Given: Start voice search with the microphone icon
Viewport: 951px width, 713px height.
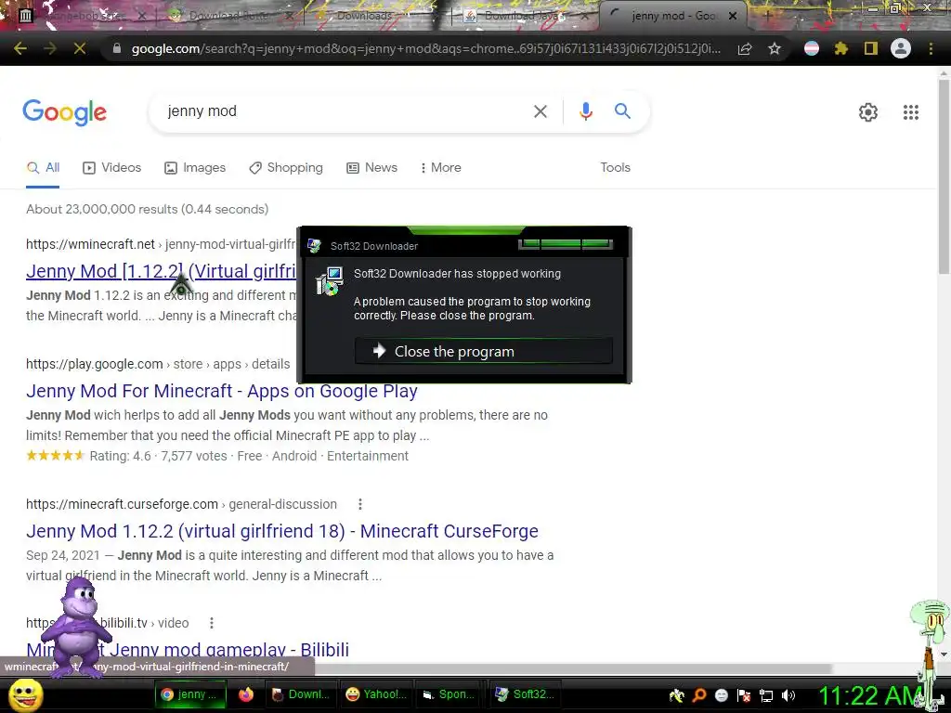Looking at the screenshot, I should click(585, 111).
